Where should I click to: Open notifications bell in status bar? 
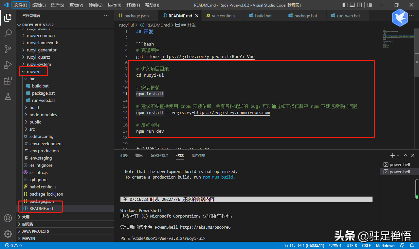(411, 245)
